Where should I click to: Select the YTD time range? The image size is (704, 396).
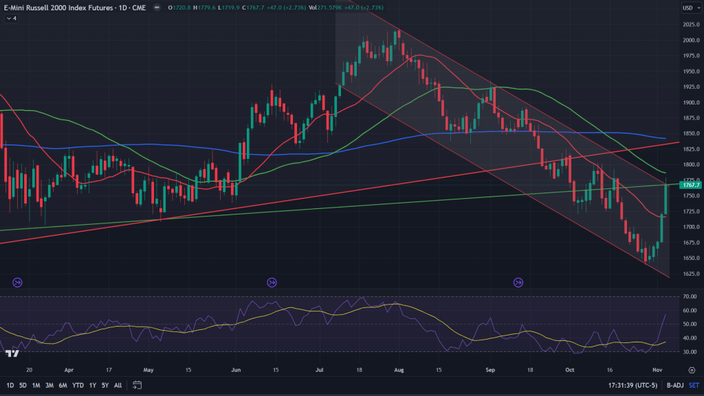[77, 385]
